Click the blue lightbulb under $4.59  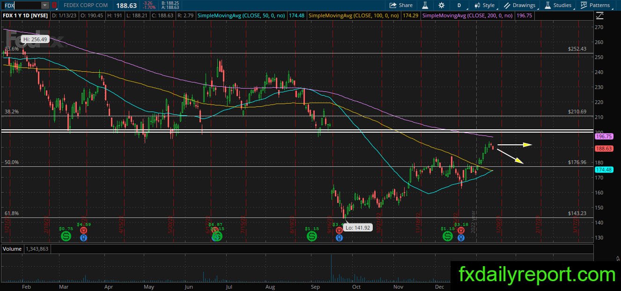83,238
